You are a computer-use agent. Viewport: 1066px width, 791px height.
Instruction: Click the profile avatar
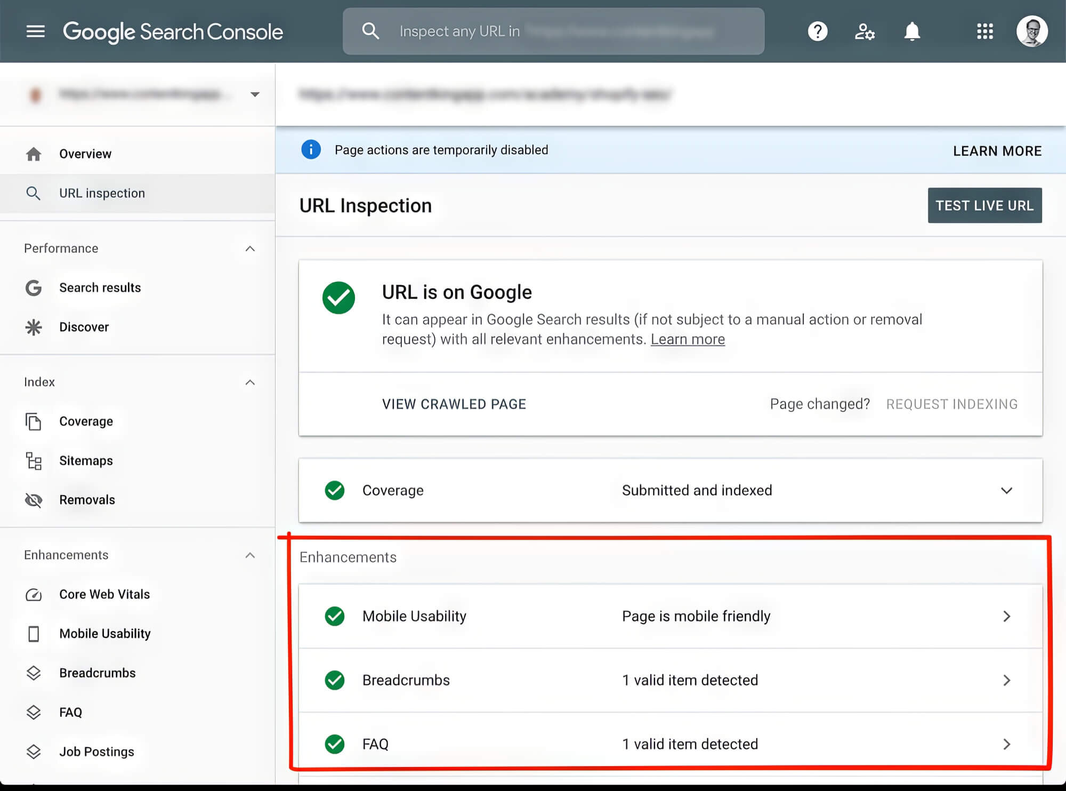click(1032, 31)
